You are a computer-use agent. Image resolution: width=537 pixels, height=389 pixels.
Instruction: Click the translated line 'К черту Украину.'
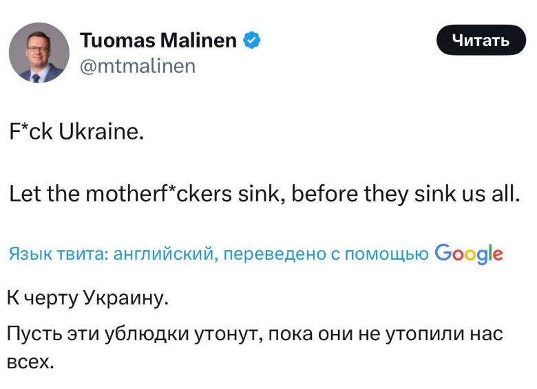click(87, 299)
